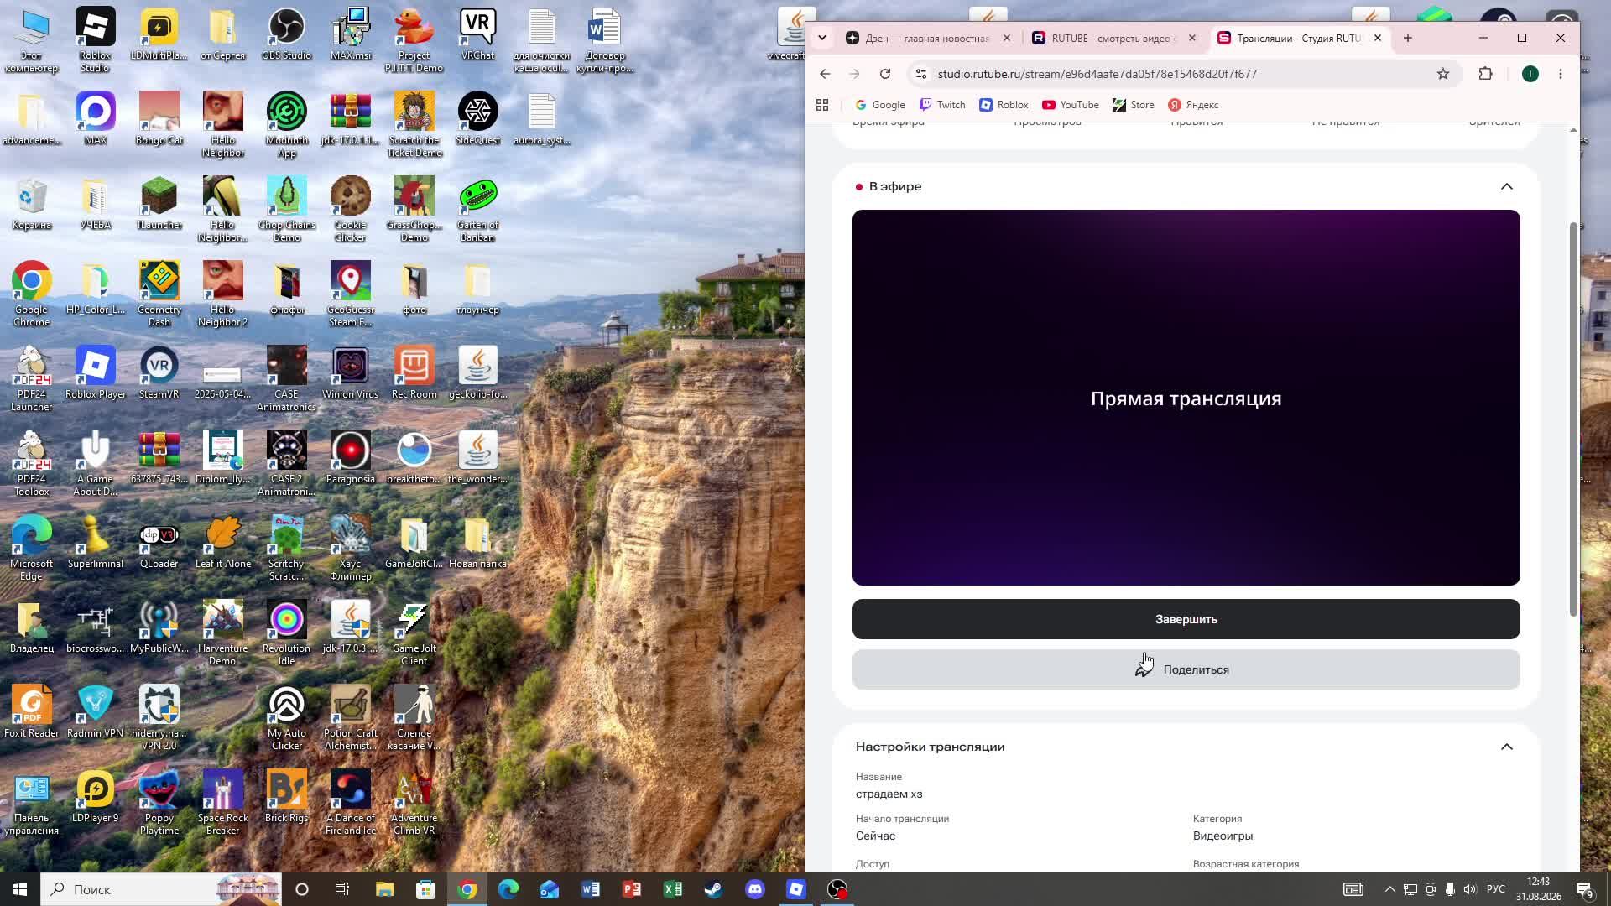Open the Roblox bookmark
This screenshot has height=906, width=1611.
point(1003,105)
